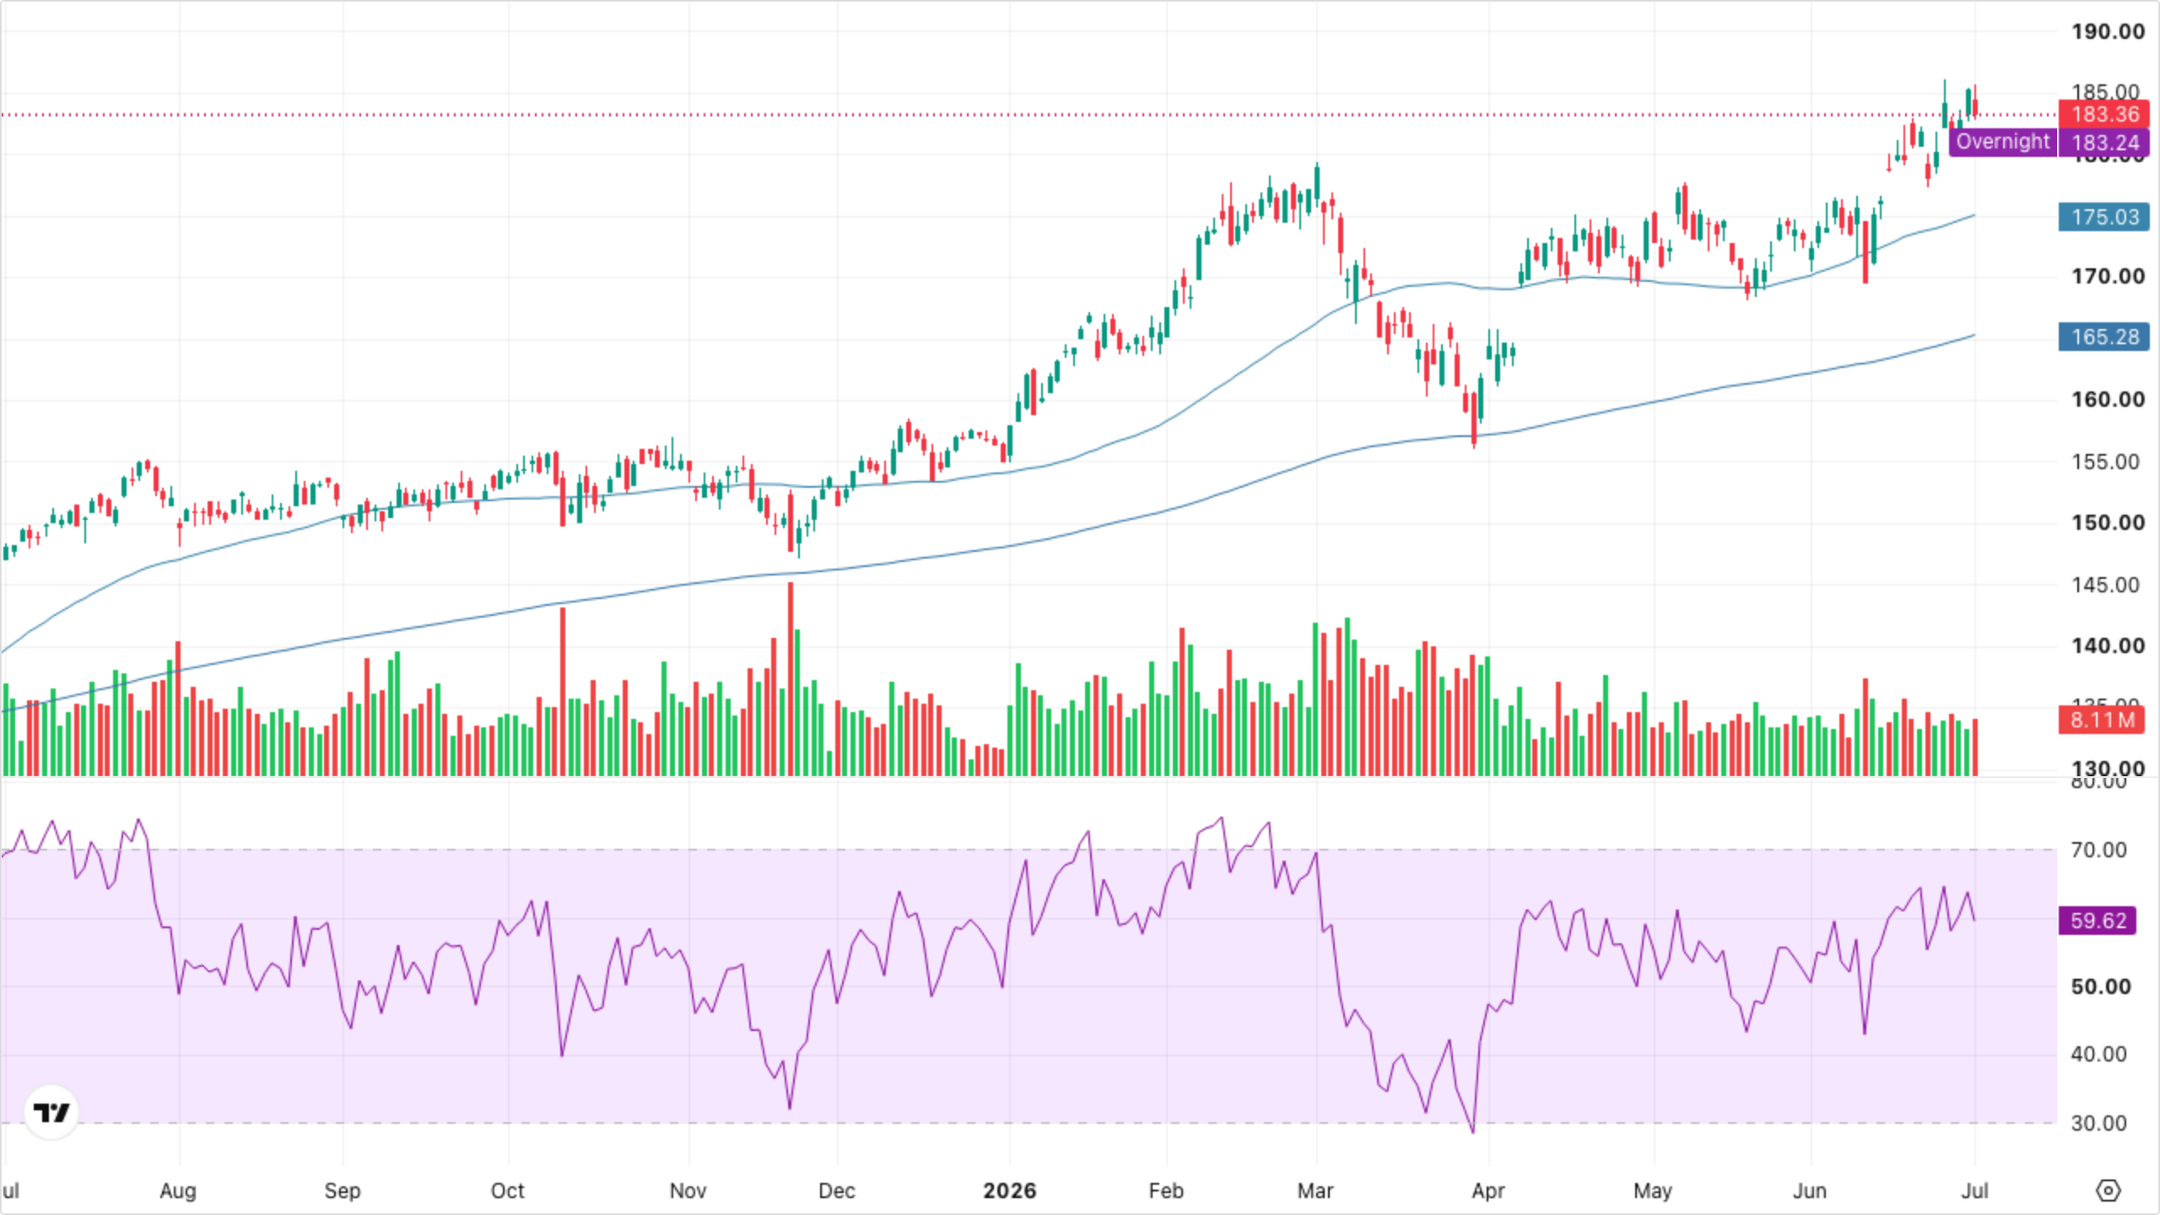Select the Nov label on time axis
Image resolution: width=2160 pixels, height=1215 pixels.
[x=688, y=1191]
